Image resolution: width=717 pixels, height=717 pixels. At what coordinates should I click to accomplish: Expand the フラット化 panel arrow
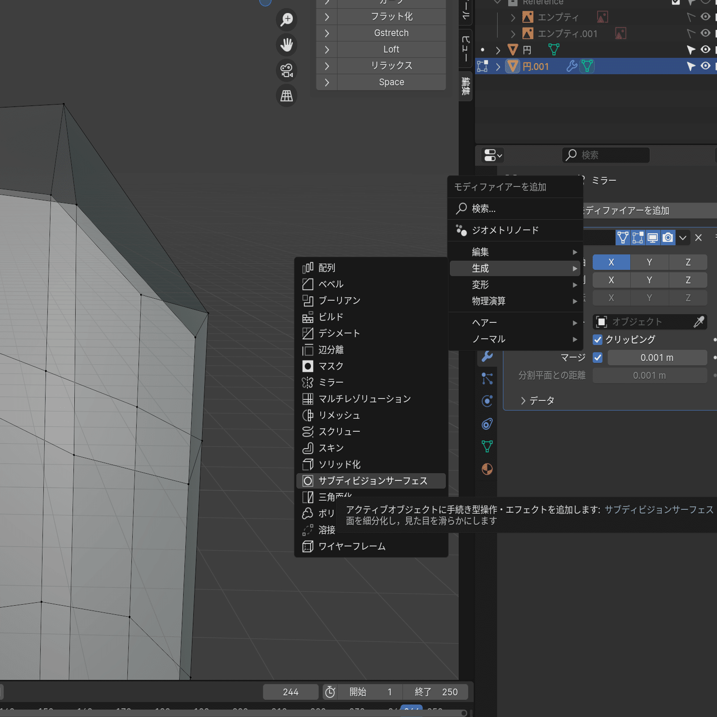click(x=327, y=17)
